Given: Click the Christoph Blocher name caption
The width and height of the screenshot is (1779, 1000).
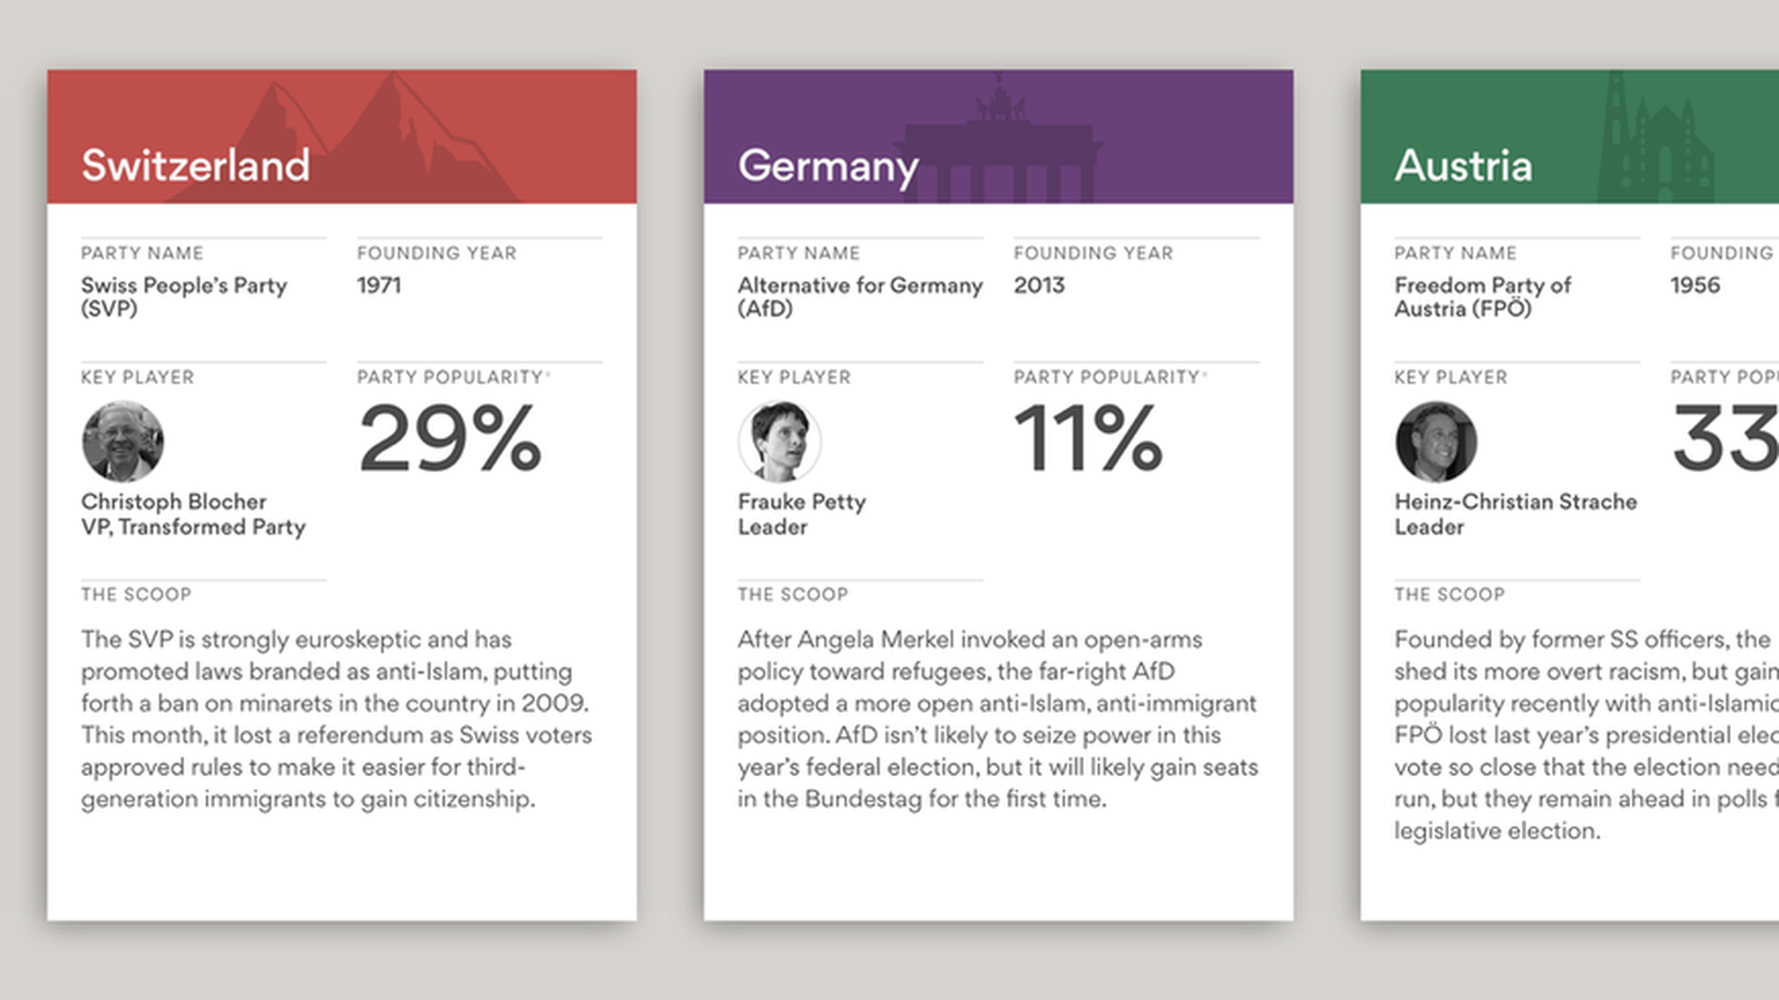Looking at the screenshot, I should point(173,502).
